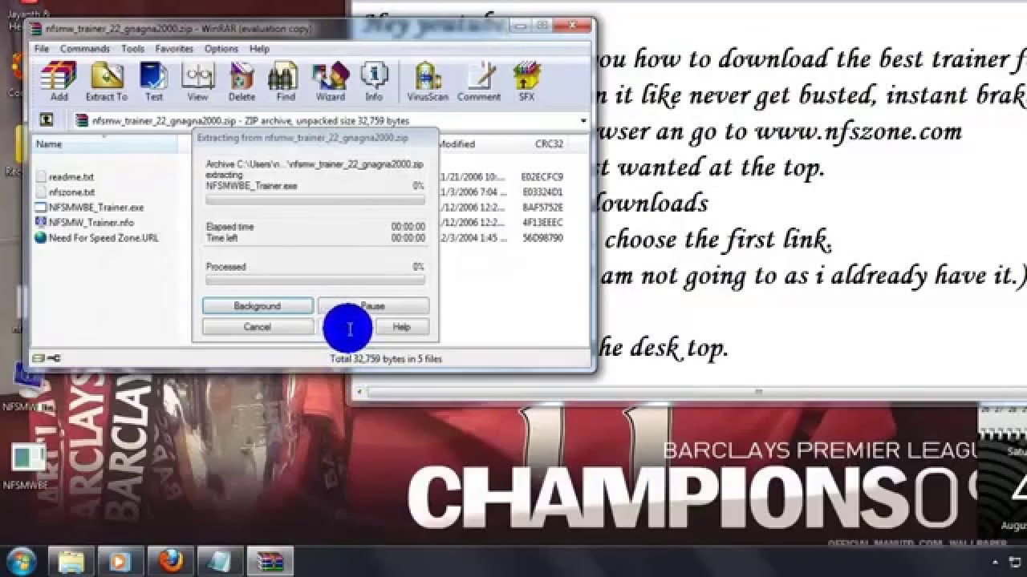
Task: Open the archive Info icon
Action: pos(374,82)
